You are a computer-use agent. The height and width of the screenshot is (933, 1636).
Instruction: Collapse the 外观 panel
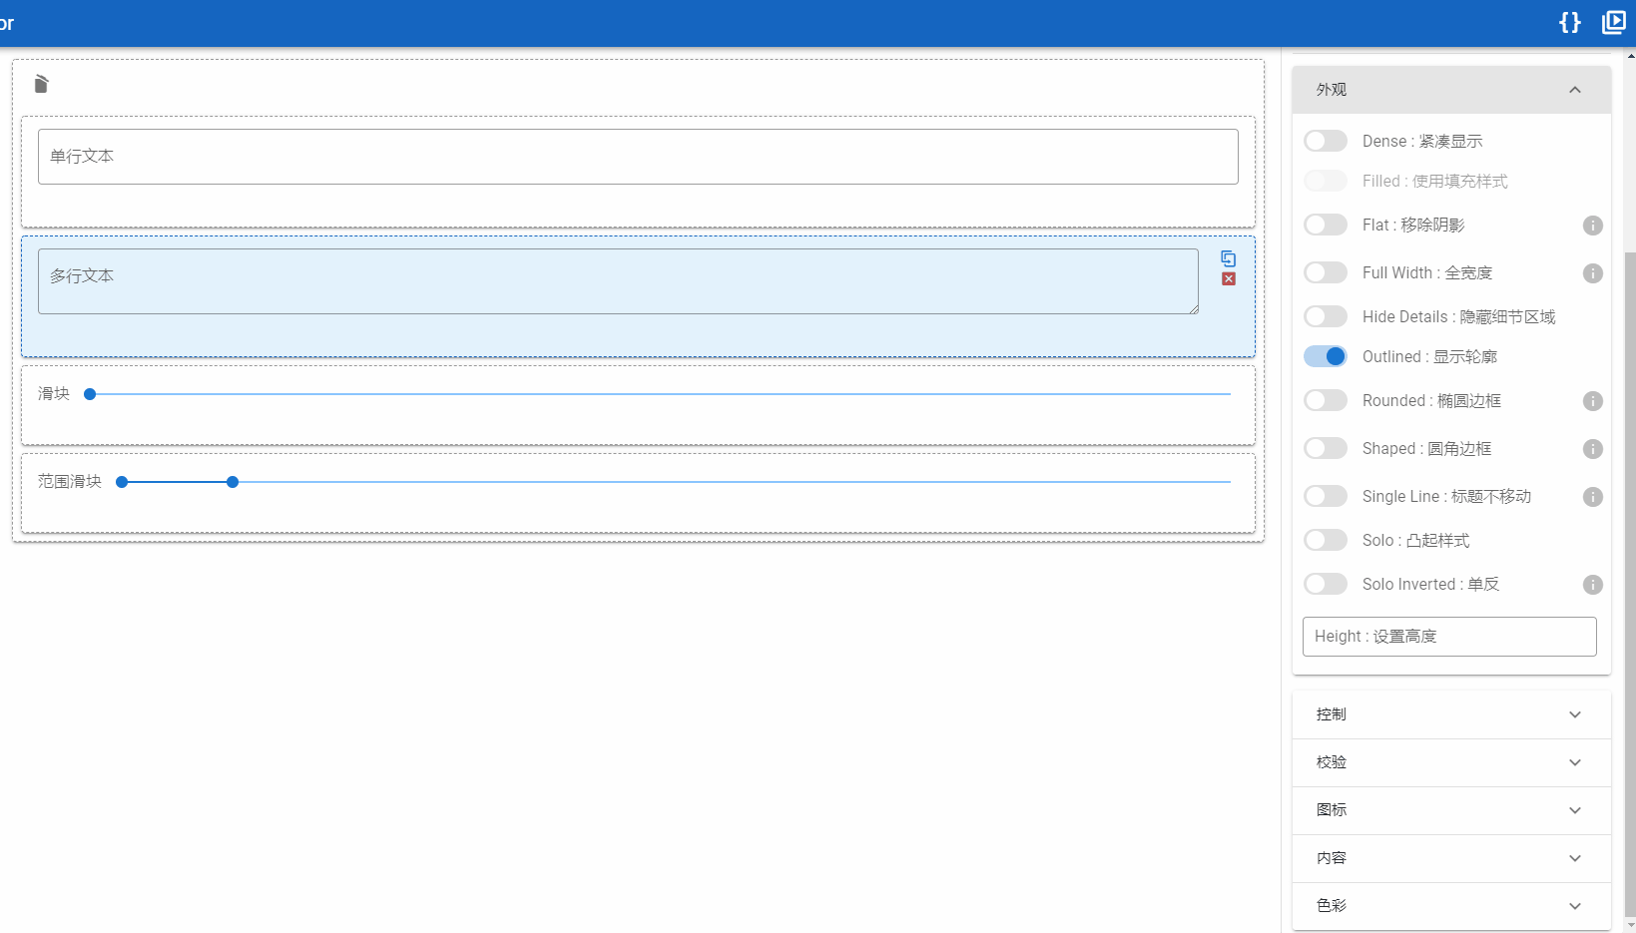coord(1451,90)
